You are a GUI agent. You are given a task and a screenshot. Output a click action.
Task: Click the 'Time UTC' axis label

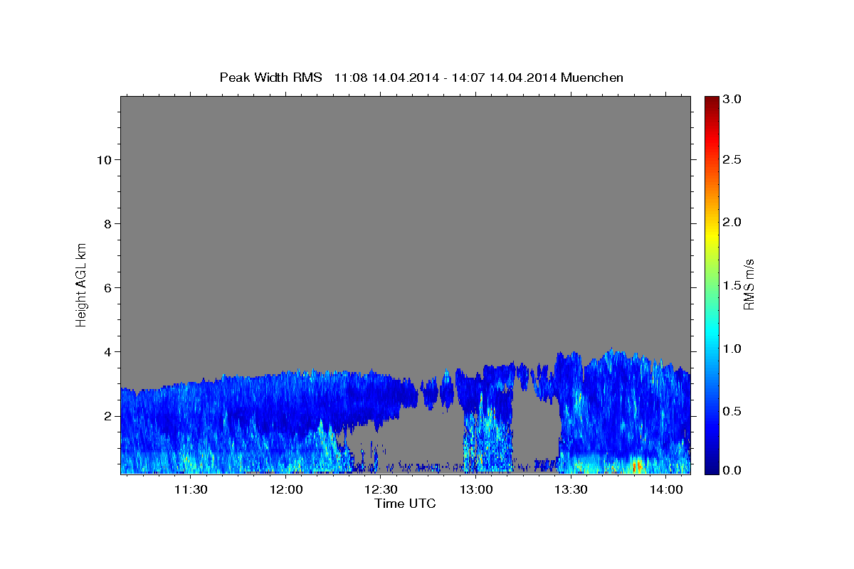coord(405,504)
